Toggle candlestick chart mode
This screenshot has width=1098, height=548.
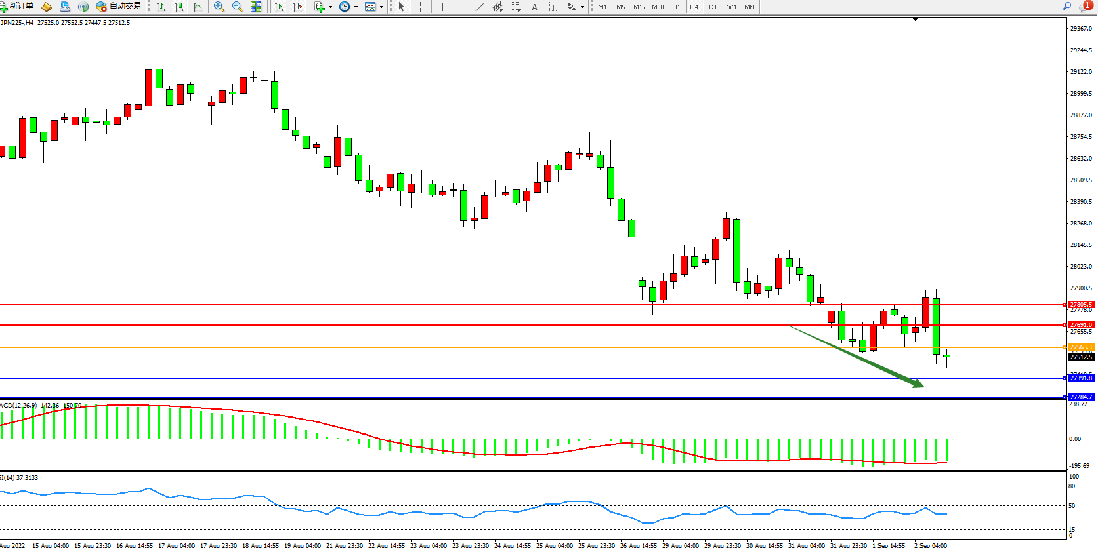click(179, 7)
